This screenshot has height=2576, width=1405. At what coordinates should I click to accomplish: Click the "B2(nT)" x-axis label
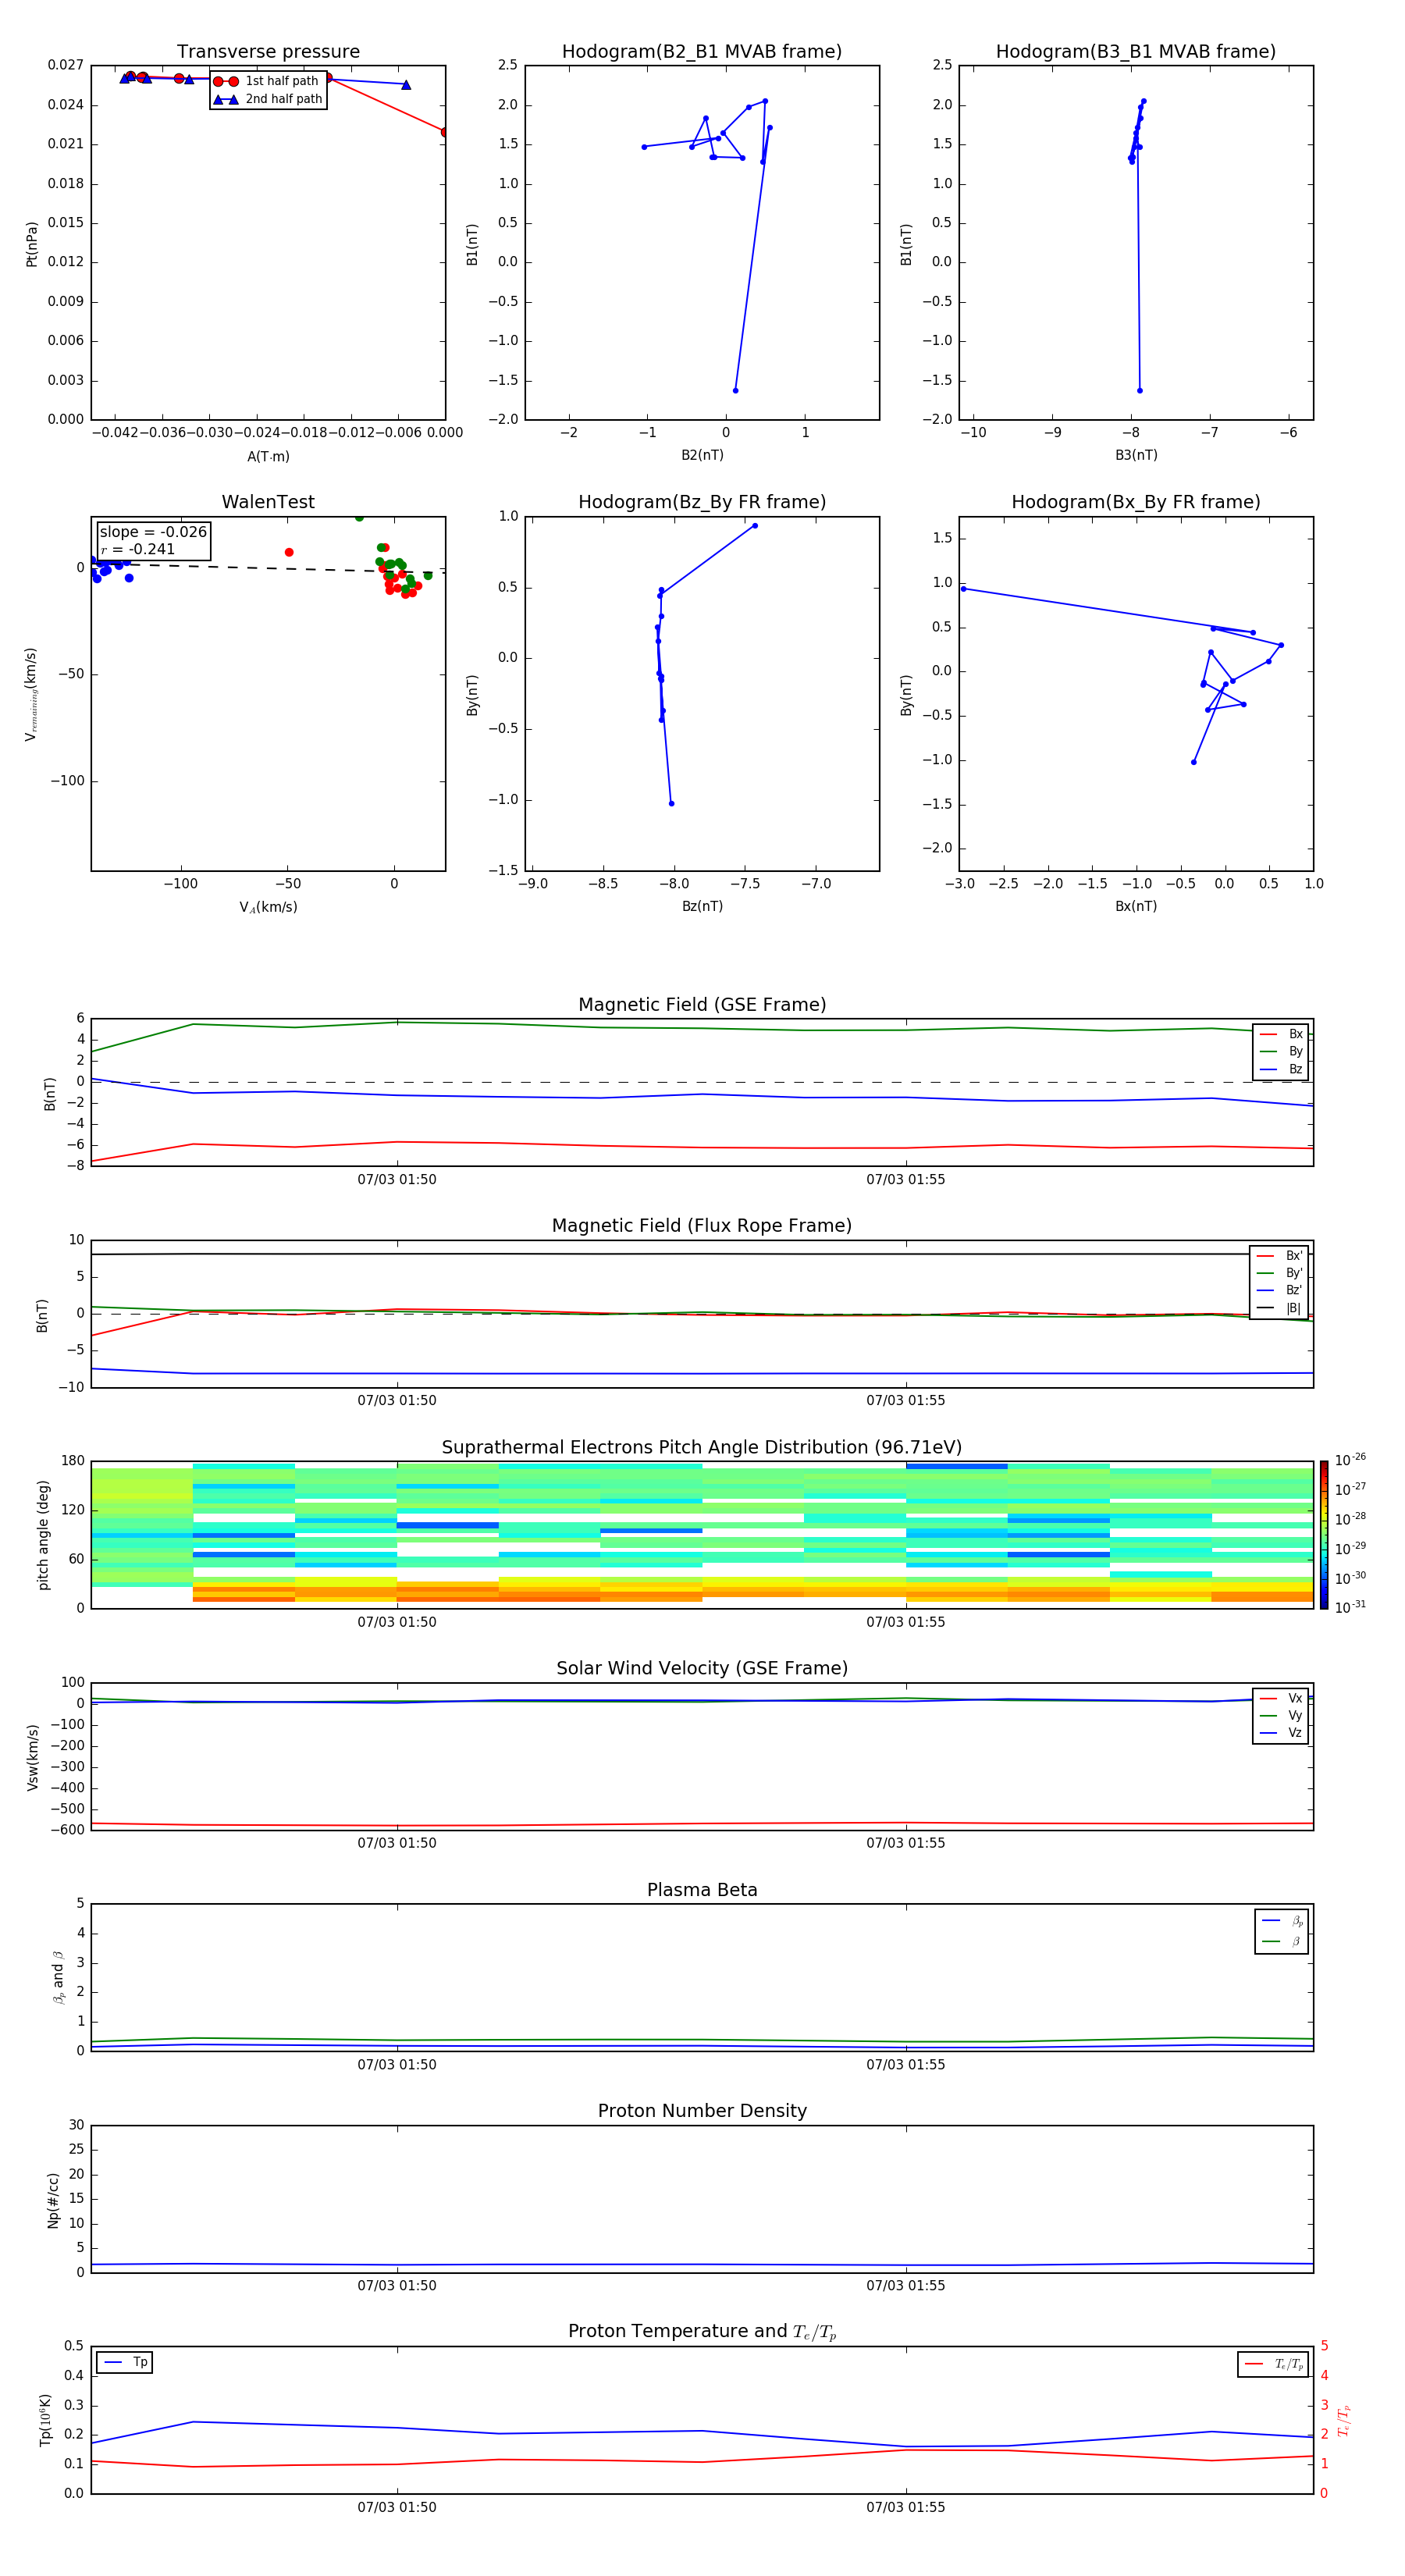(702, 455)
